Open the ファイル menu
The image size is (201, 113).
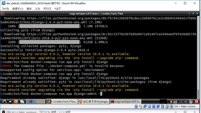click(5, 9)
